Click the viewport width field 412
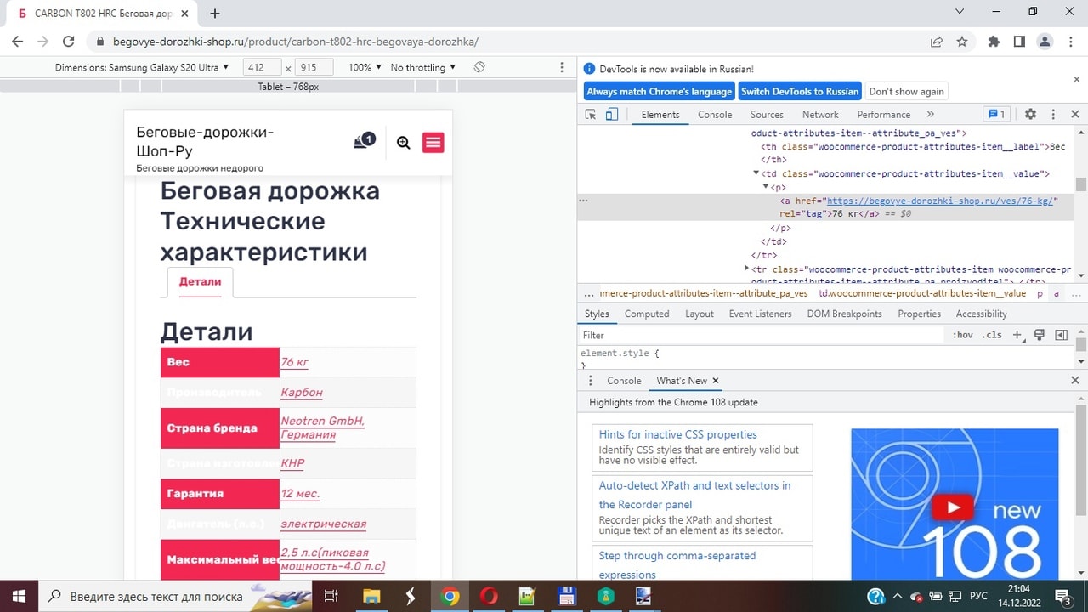 (262, 68)
